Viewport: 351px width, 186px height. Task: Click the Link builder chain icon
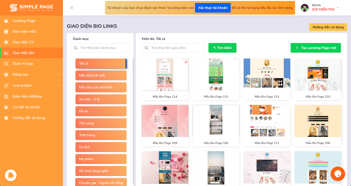pyautogui.click(x=6, y=86)
